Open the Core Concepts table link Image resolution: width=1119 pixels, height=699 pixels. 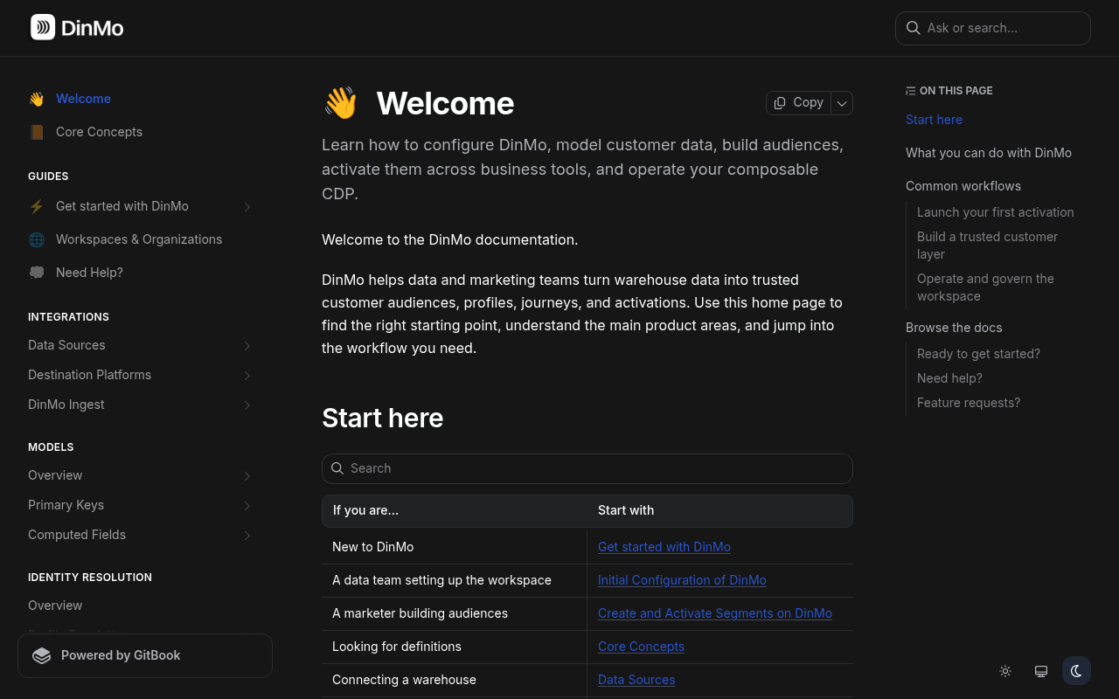(x=641, y=647)
